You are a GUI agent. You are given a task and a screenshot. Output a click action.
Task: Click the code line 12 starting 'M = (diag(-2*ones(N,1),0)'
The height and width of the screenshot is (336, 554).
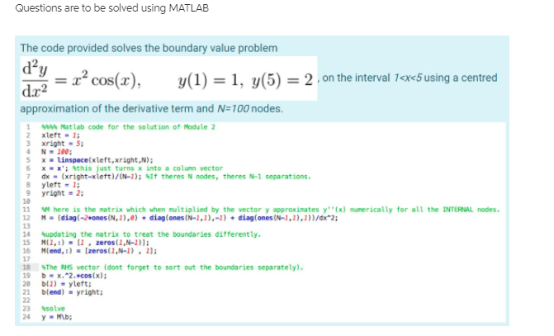190,218
